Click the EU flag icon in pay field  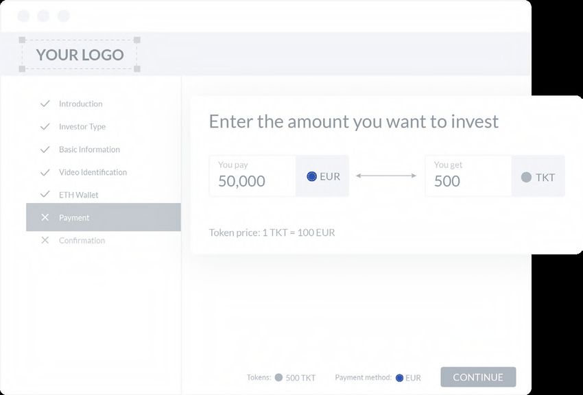click(x=311, y=176)
